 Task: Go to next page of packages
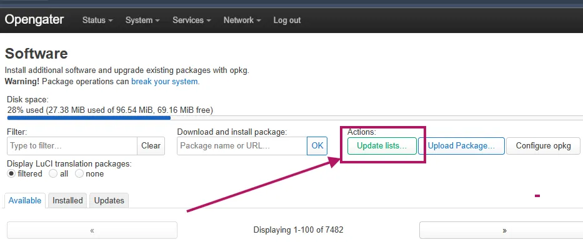[501, 230]
